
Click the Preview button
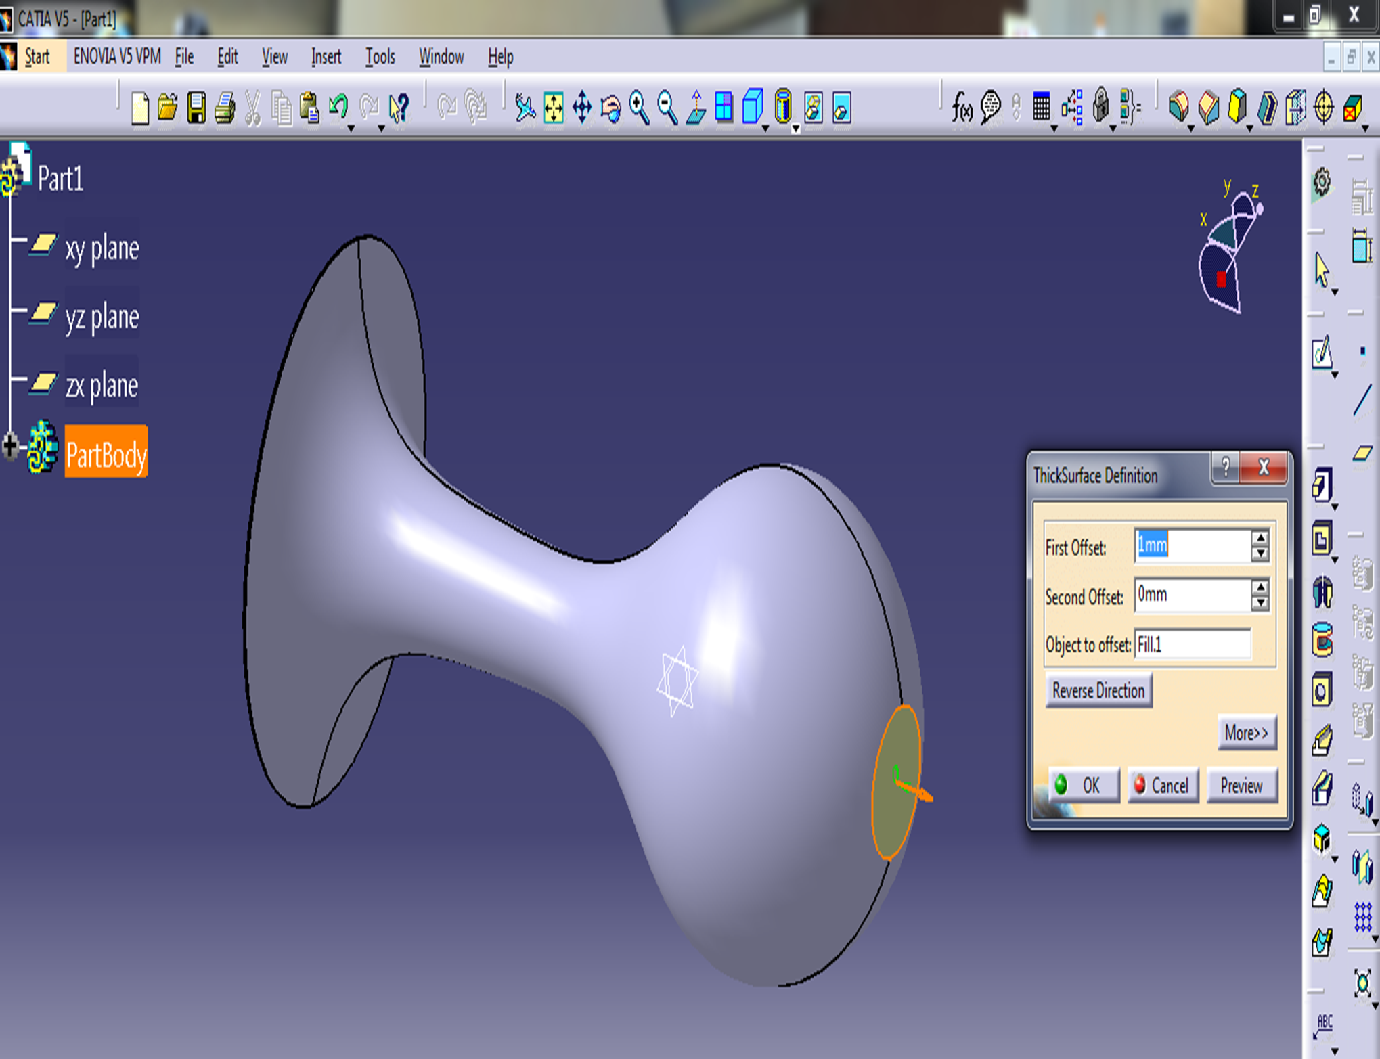click(x=1241, y=786)
